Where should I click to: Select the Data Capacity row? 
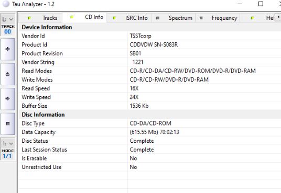coord(150,132)
